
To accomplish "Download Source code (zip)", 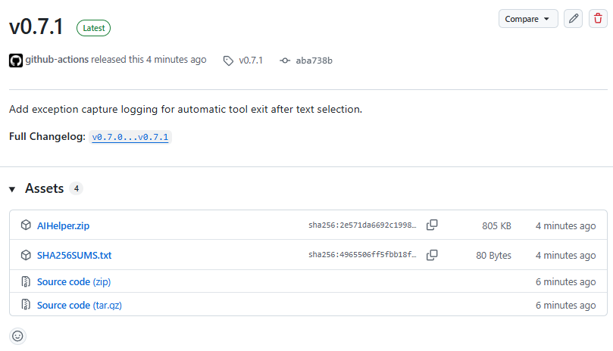I will click(74, 282).
